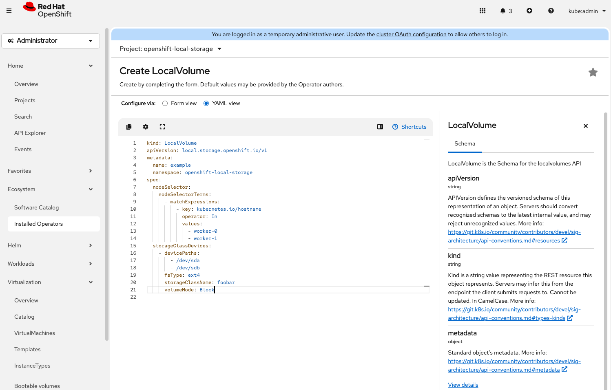Go to Installed Operators
The width and height of the screenshot is (611, 390).
click(39, 224)
